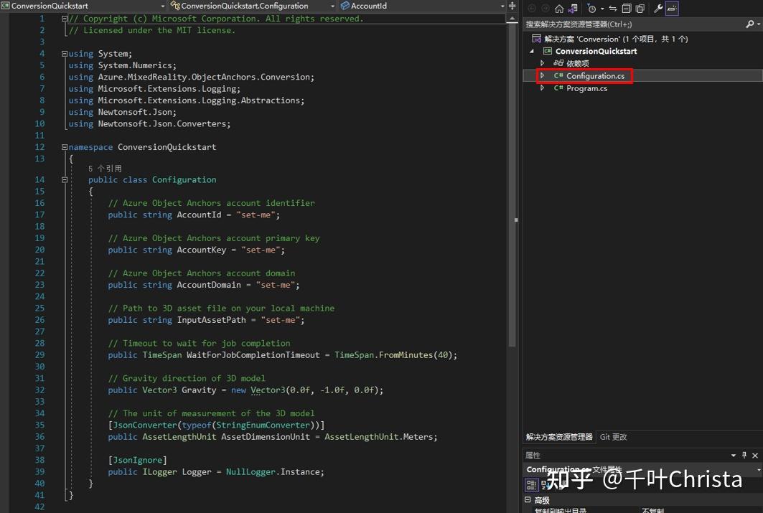Click the Navigate Backward arrow icon
This screenshot has width=763, height=513.
coord(532,9)
